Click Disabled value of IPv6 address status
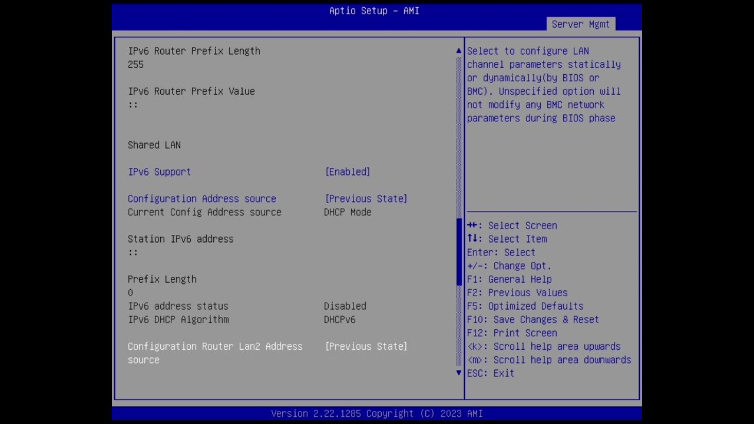754x424 pixels. click(x=345, y=306)
